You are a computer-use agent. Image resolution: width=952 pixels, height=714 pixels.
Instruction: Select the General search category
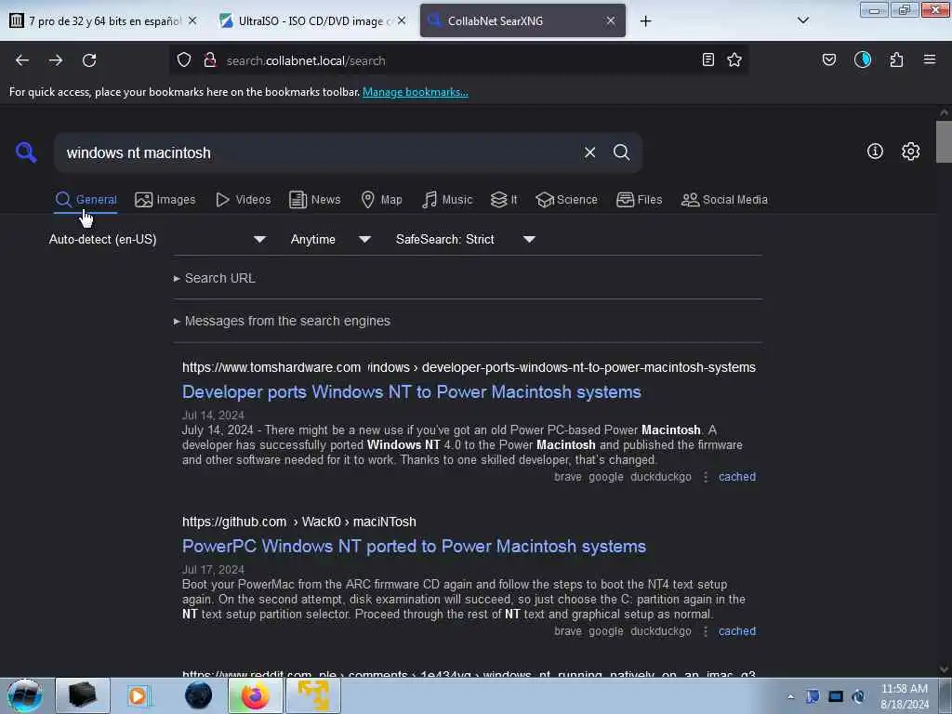click(x=86, y=200)
